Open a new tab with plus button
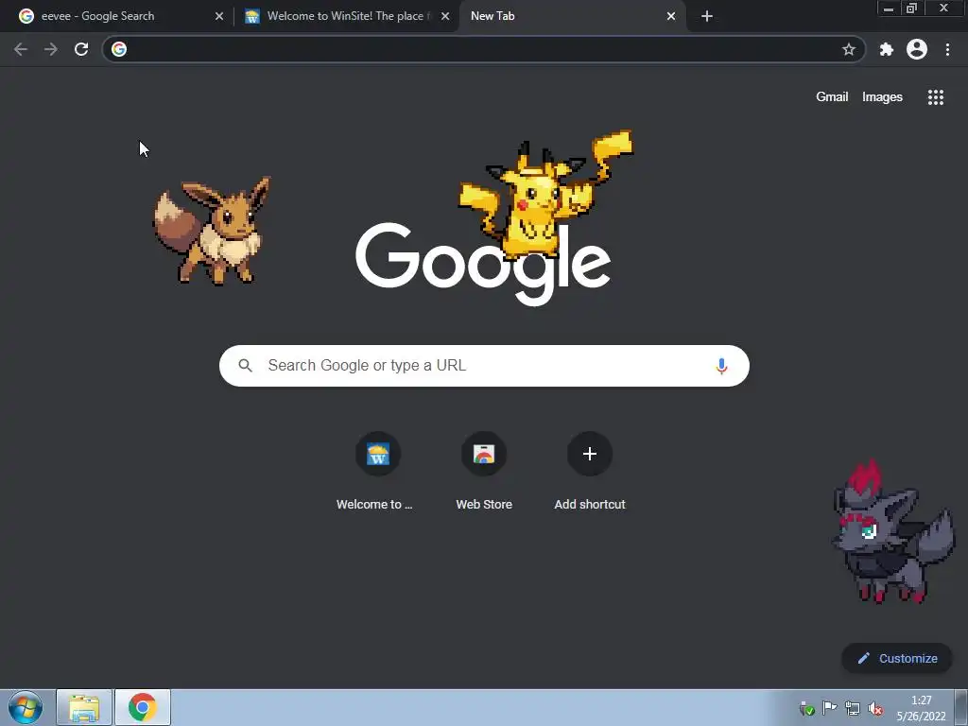 [707, 16]
